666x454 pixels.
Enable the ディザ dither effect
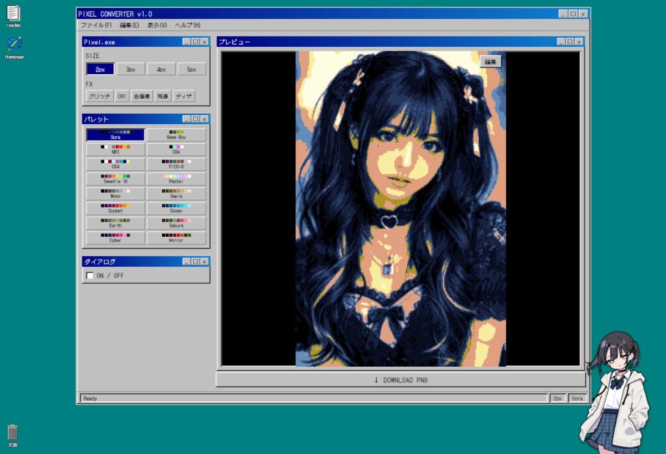184,96
